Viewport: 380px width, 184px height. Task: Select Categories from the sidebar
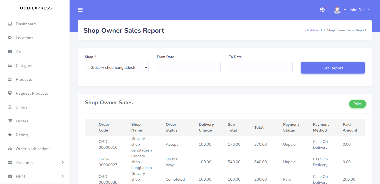click(35, 65)
